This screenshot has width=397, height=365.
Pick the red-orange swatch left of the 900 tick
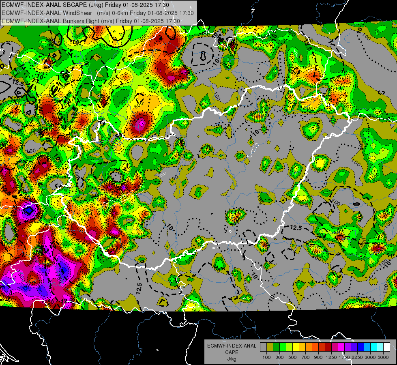[315, 347]
